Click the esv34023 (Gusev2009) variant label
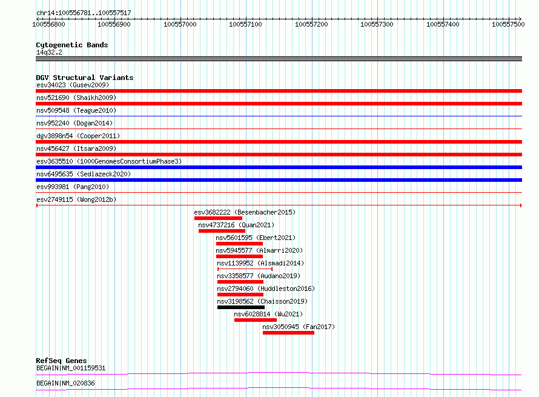The width and height of the screenshot is (539, 397). (x=73, y=85)
